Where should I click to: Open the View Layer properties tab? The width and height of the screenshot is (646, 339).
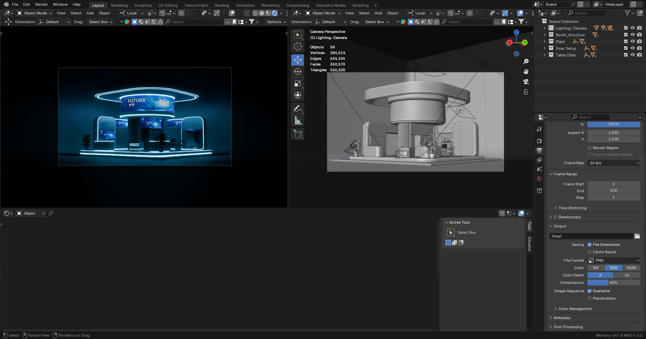pos(539,160)
